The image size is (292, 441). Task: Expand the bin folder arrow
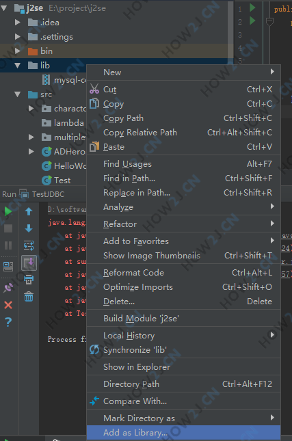coord(18,51)
